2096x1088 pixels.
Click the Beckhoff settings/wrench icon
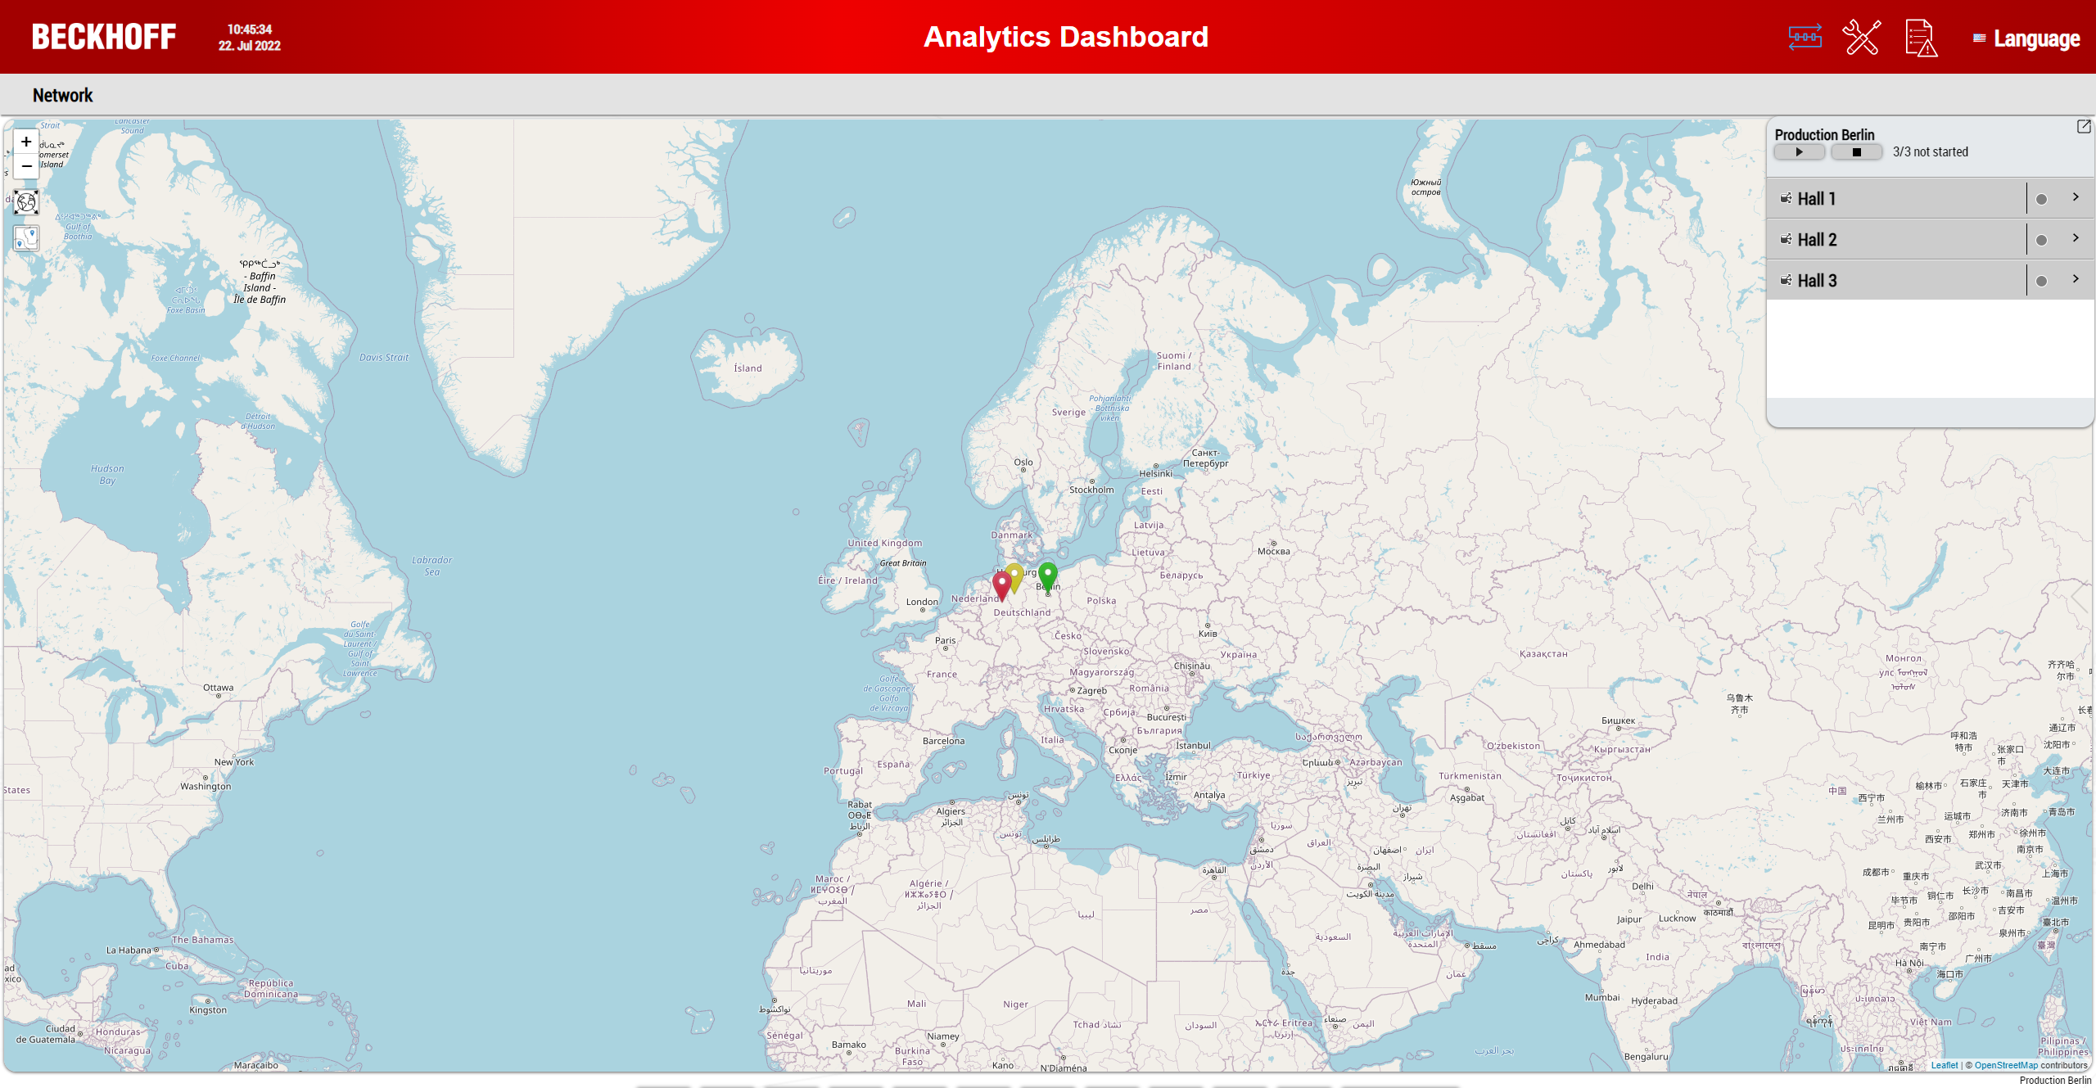(1863, 36)
